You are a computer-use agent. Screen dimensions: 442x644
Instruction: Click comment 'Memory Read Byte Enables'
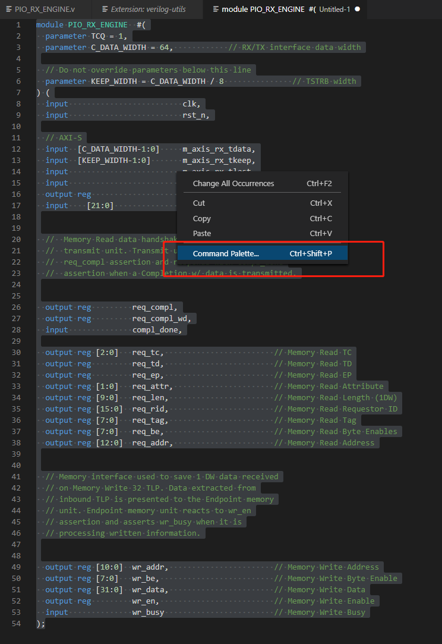[342, 432]
